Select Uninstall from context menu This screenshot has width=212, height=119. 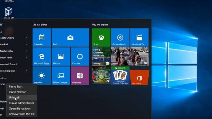point(21,98)
